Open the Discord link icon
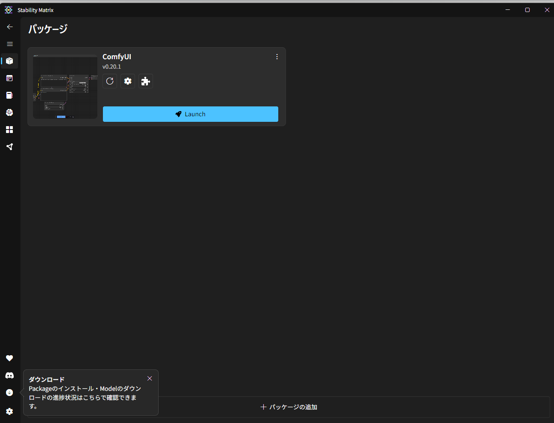This screenshot has width=554, height=423. coord(9,375)
